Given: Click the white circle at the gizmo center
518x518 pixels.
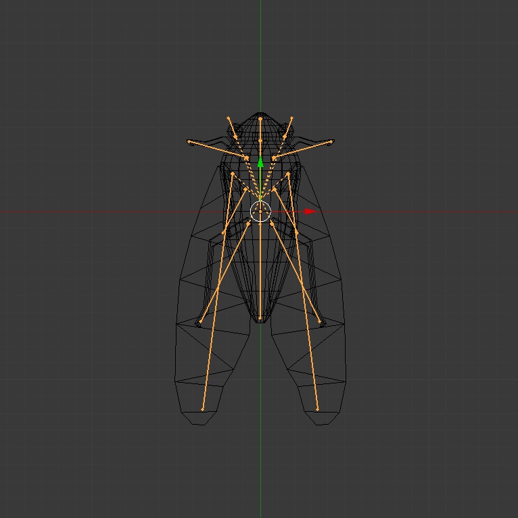Looking at the screenshot, I should click(x=260, y=212).
